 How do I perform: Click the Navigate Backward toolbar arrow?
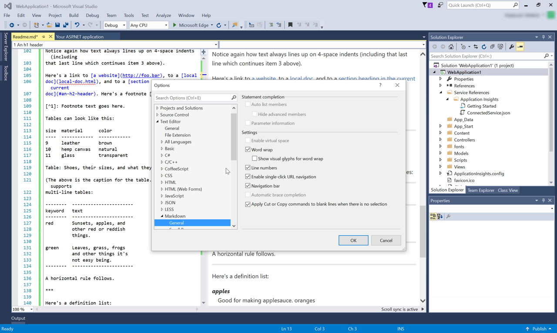[x=11, y=25]
